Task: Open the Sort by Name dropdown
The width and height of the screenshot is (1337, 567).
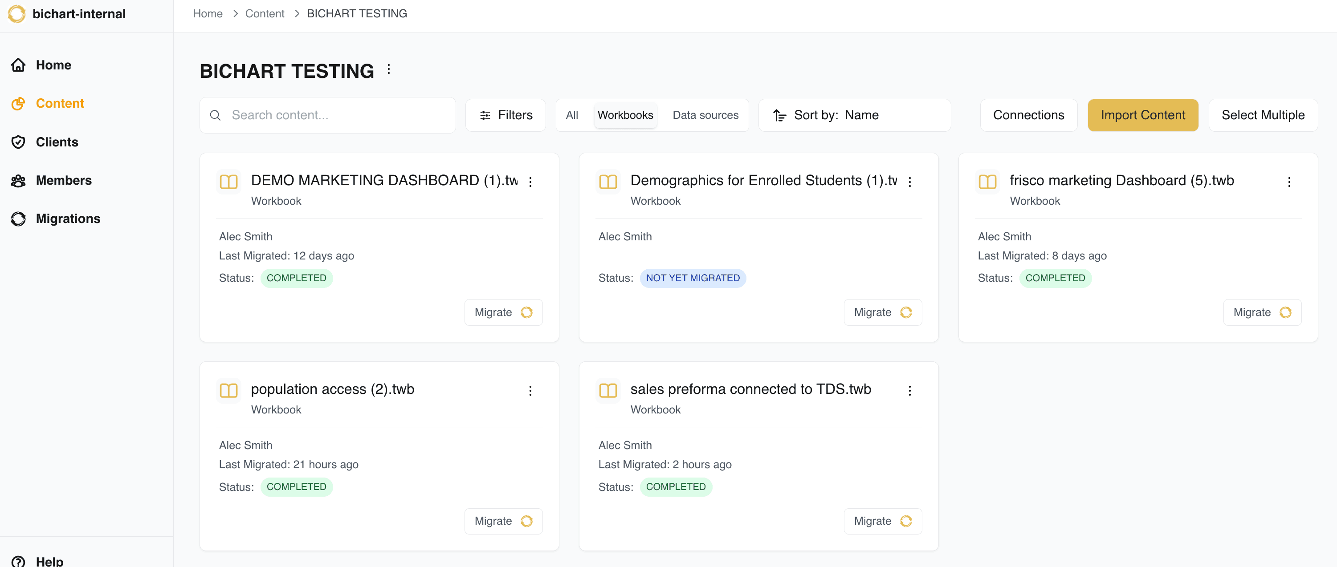Action: click(854, 115)
